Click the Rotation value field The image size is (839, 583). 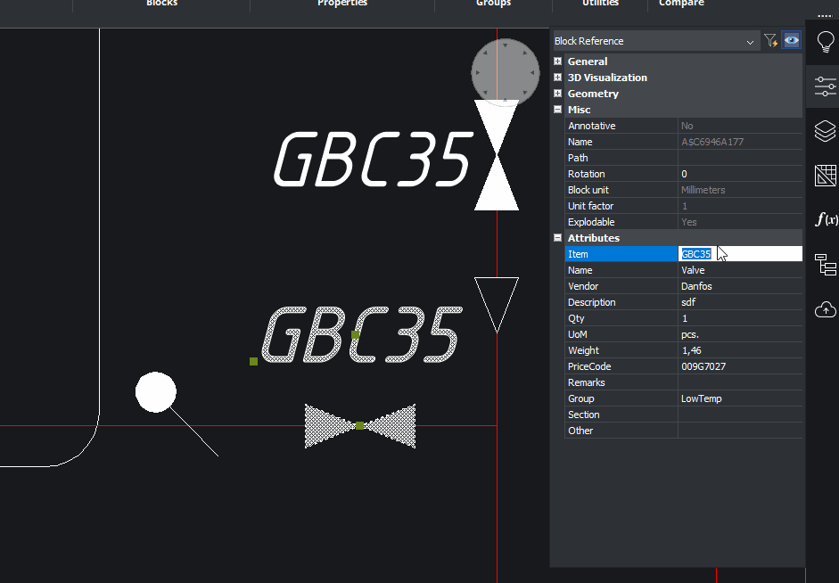[x=740, y=174]
